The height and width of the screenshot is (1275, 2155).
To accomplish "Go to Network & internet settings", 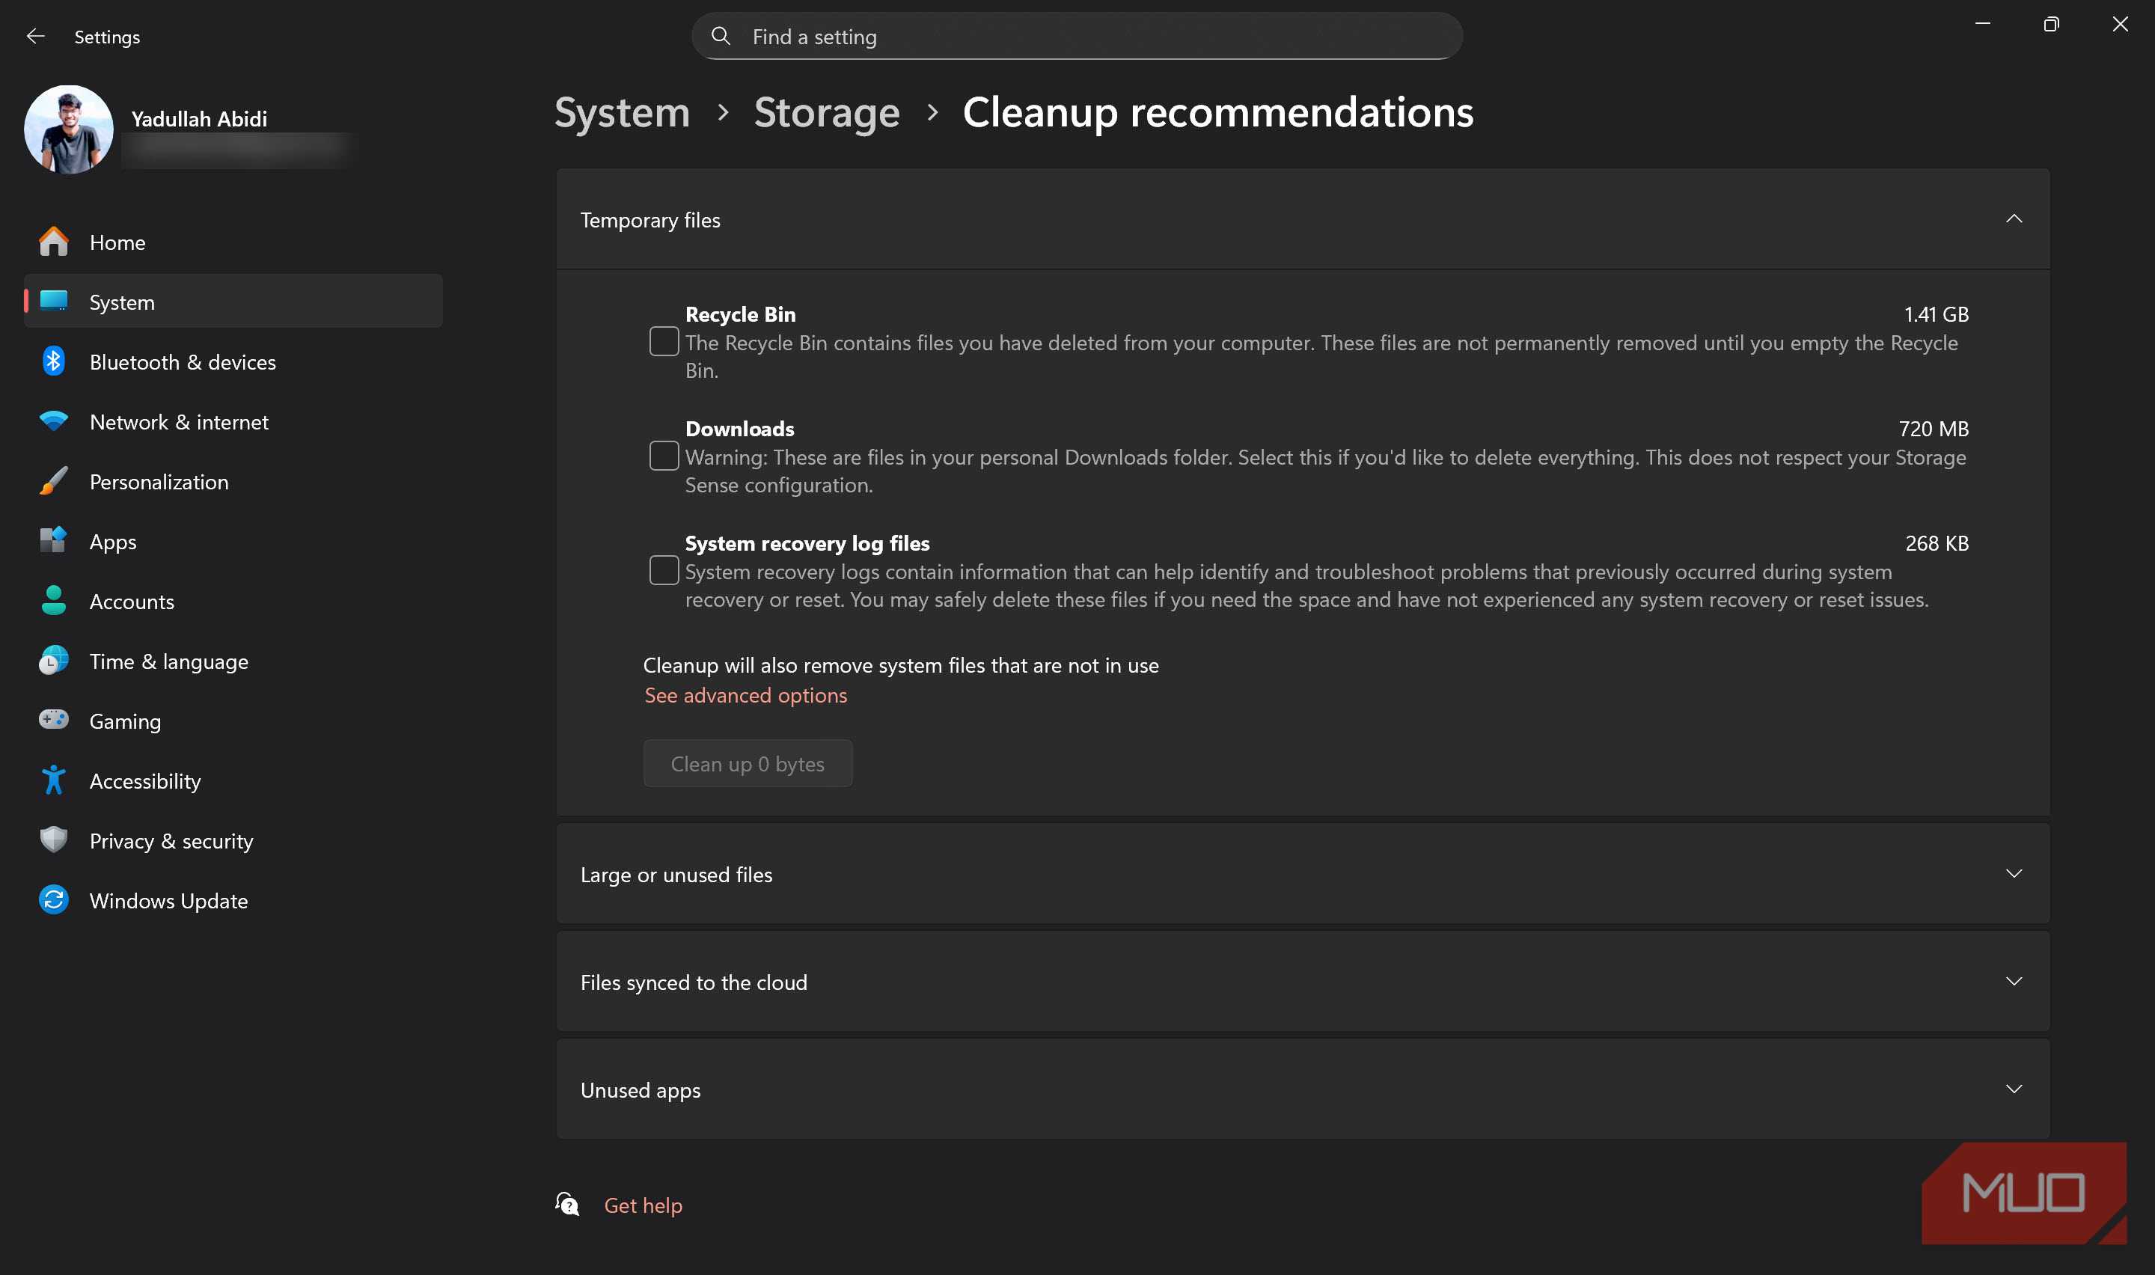I will click(x=233, y=422).
